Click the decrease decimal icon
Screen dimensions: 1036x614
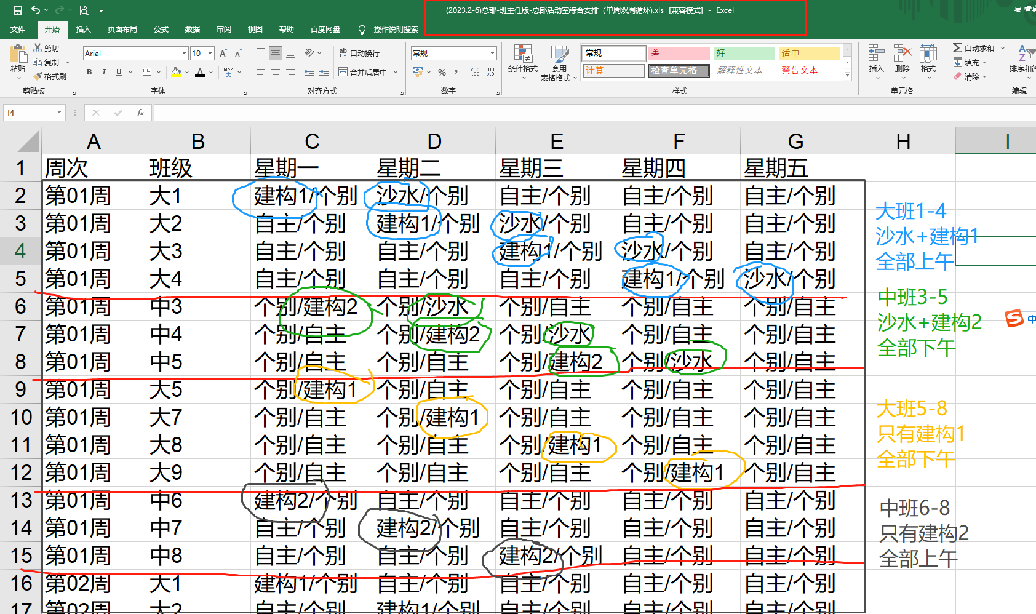(490, 72)
